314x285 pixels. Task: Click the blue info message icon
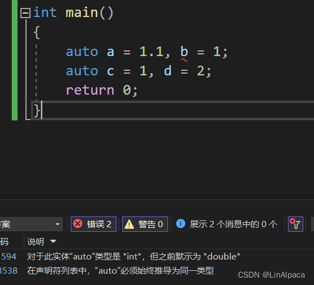(180, 224)
